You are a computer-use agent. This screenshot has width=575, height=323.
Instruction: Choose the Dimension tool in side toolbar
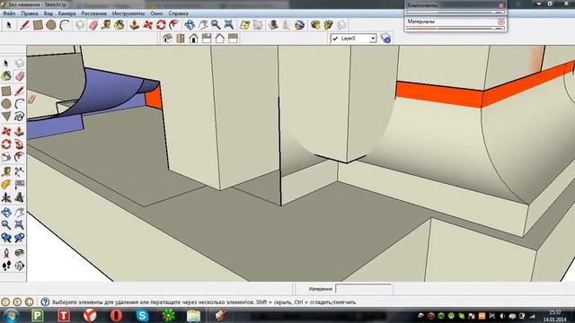pos(19,171)
